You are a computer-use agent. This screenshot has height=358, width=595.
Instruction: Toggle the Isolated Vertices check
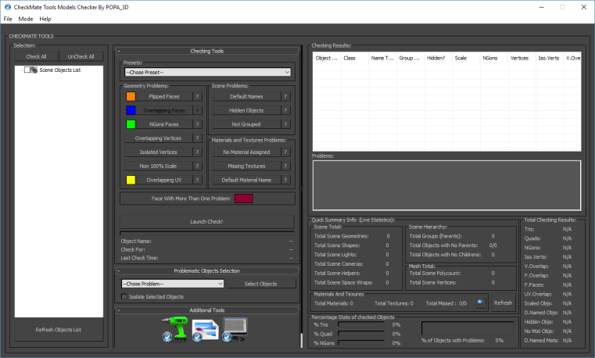[x=158, y=152]
